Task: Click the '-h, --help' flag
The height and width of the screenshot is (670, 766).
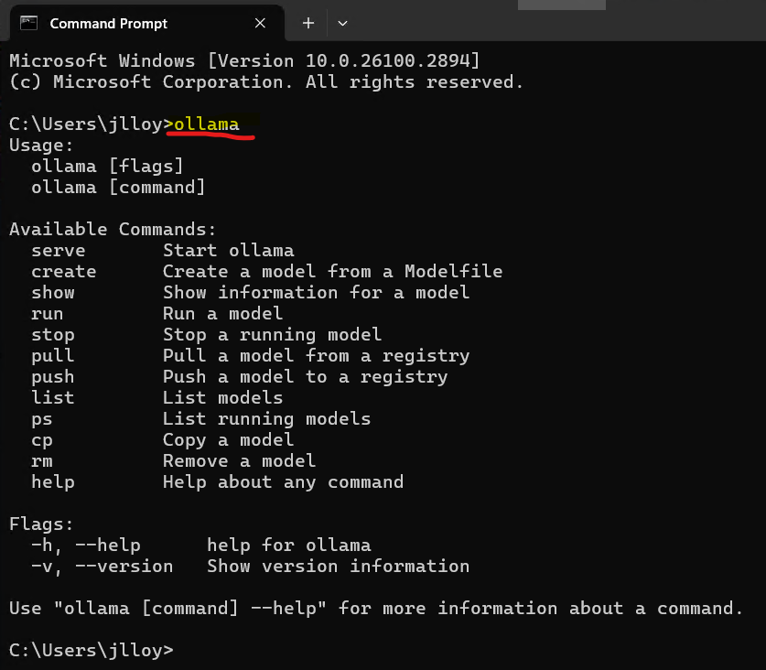Action: pos(86,546)
